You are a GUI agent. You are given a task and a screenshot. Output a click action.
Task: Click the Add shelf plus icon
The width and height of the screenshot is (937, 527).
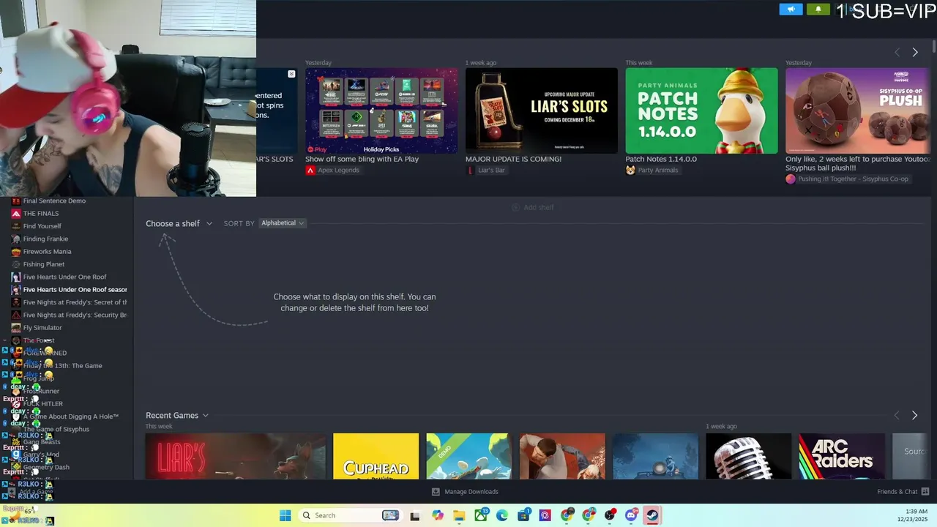point(515,207)
